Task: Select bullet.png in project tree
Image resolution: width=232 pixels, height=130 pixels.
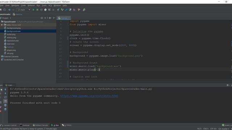Action: (11, 34)
